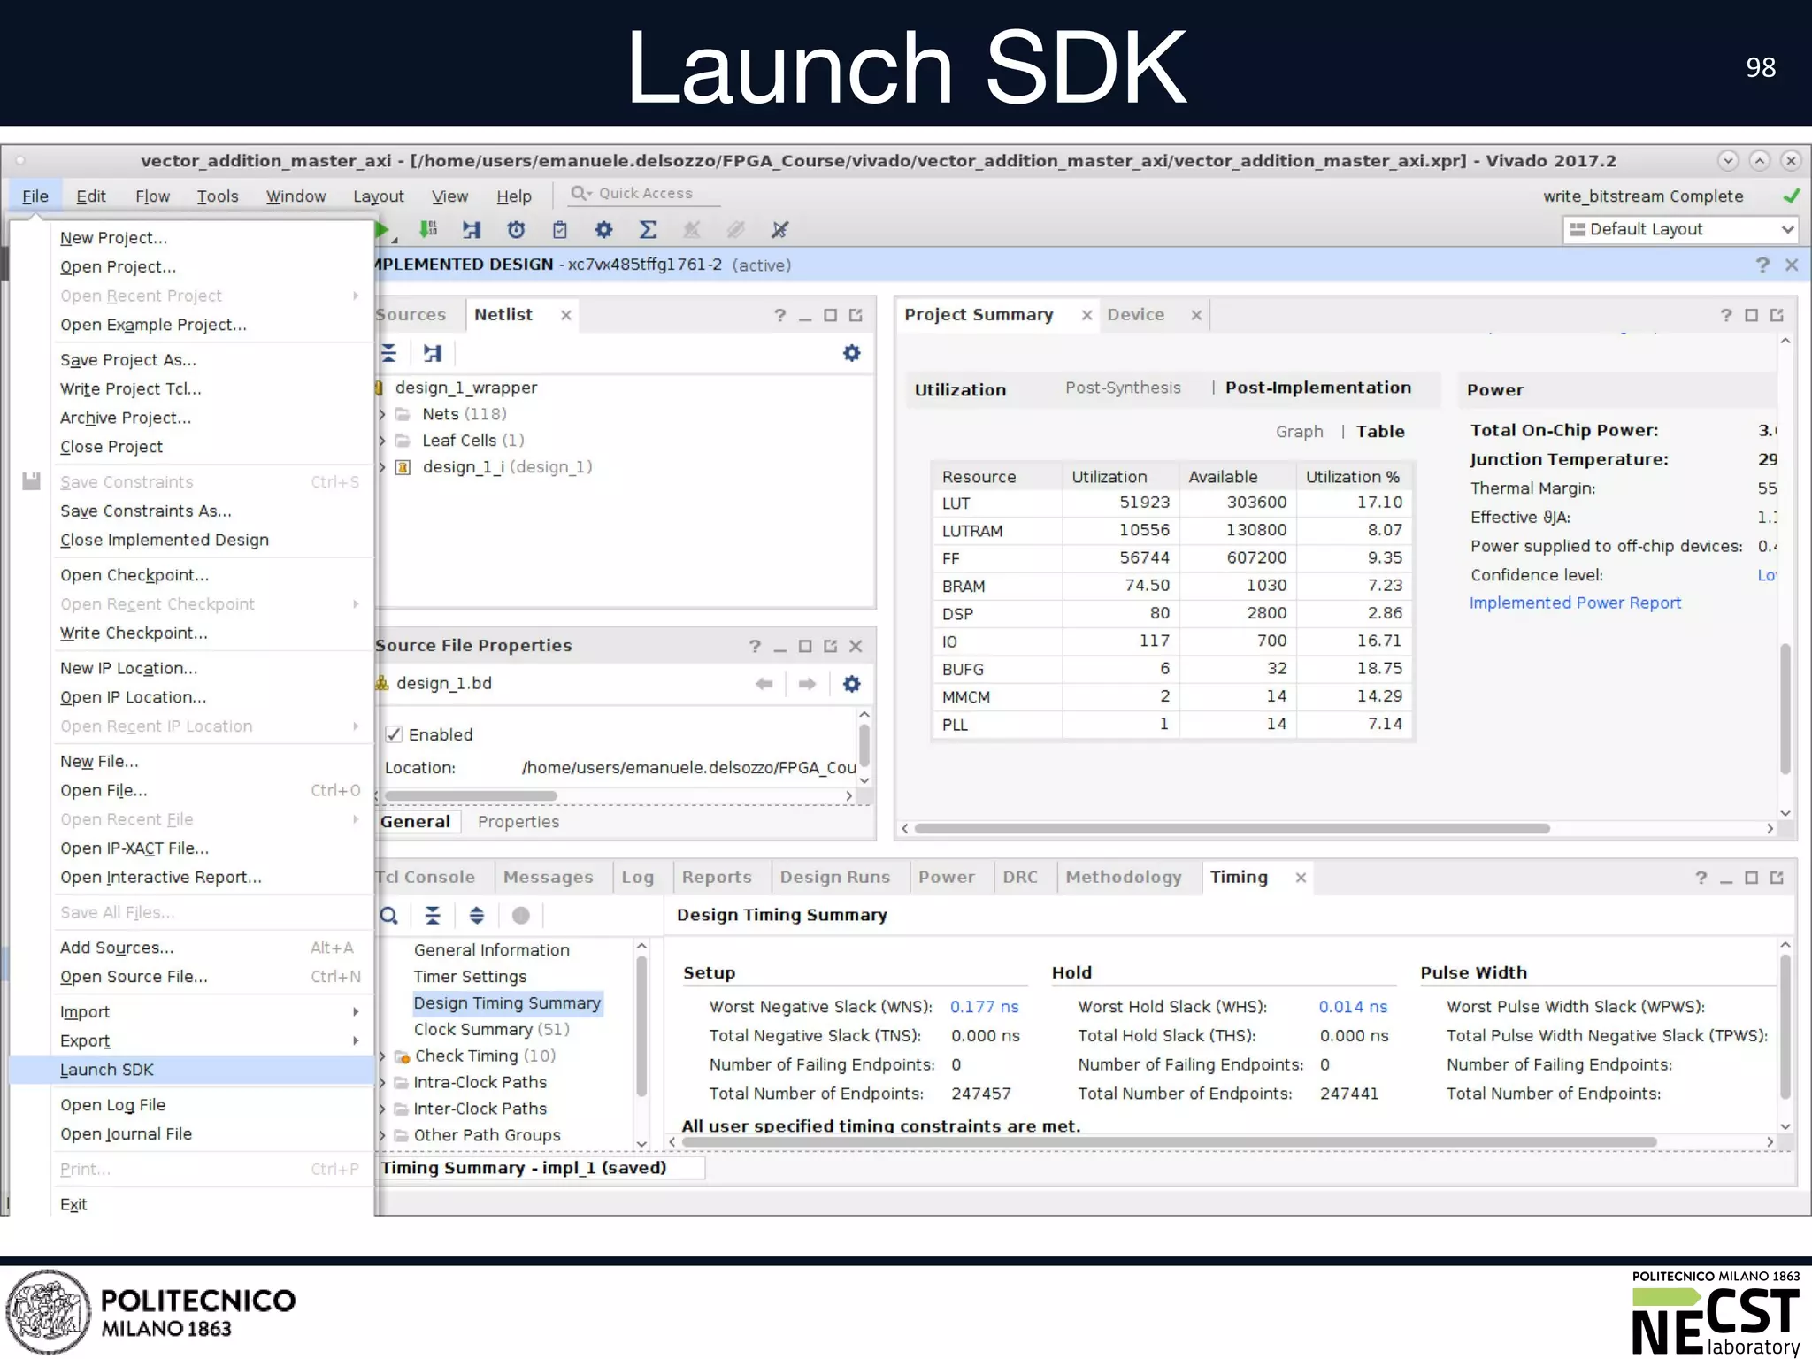
Task: Click the Quick Access search field
Action: coord(644,194)
